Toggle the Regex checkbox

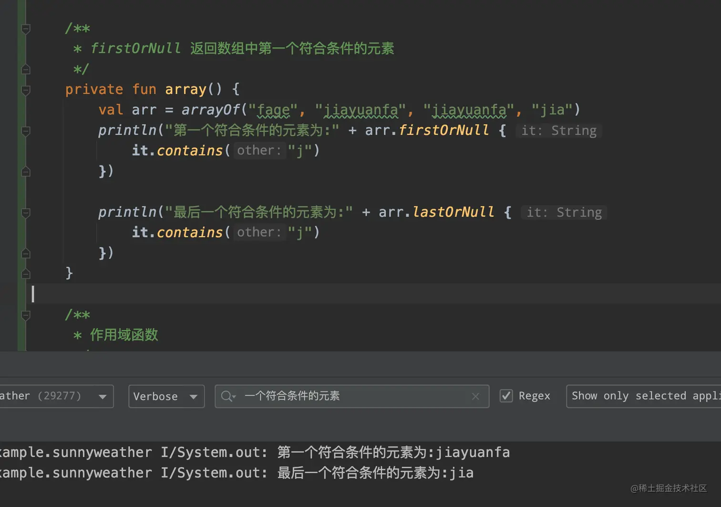point(506,396)
